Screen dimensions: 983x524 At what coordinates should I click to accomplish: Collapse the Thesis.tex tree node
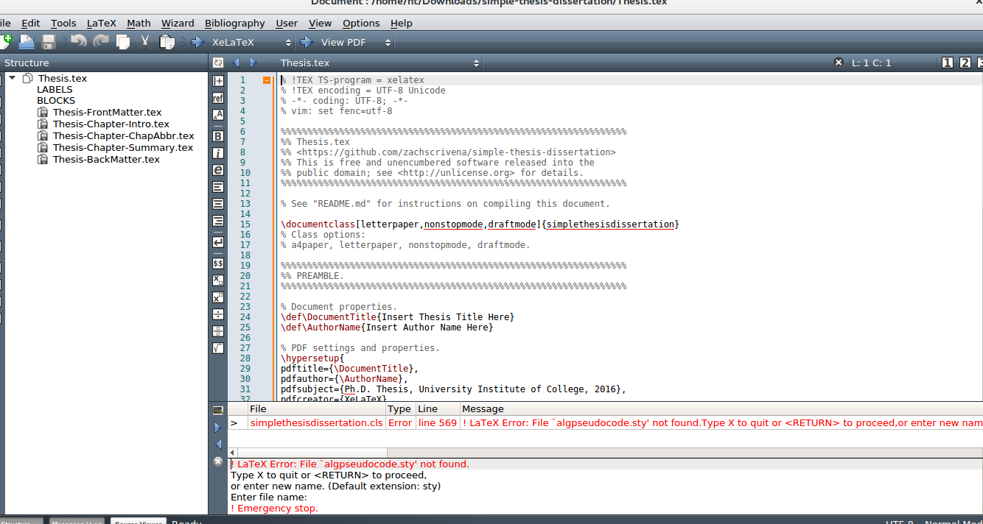[12, 78]
